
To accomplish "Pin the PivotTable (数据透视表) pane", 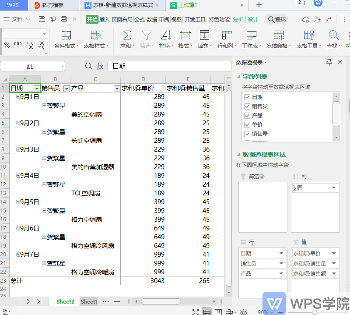I will 329,62.
